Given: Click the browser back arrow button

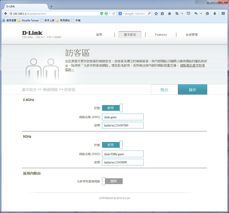Looking at the screenshot, I should click(6, 14).
